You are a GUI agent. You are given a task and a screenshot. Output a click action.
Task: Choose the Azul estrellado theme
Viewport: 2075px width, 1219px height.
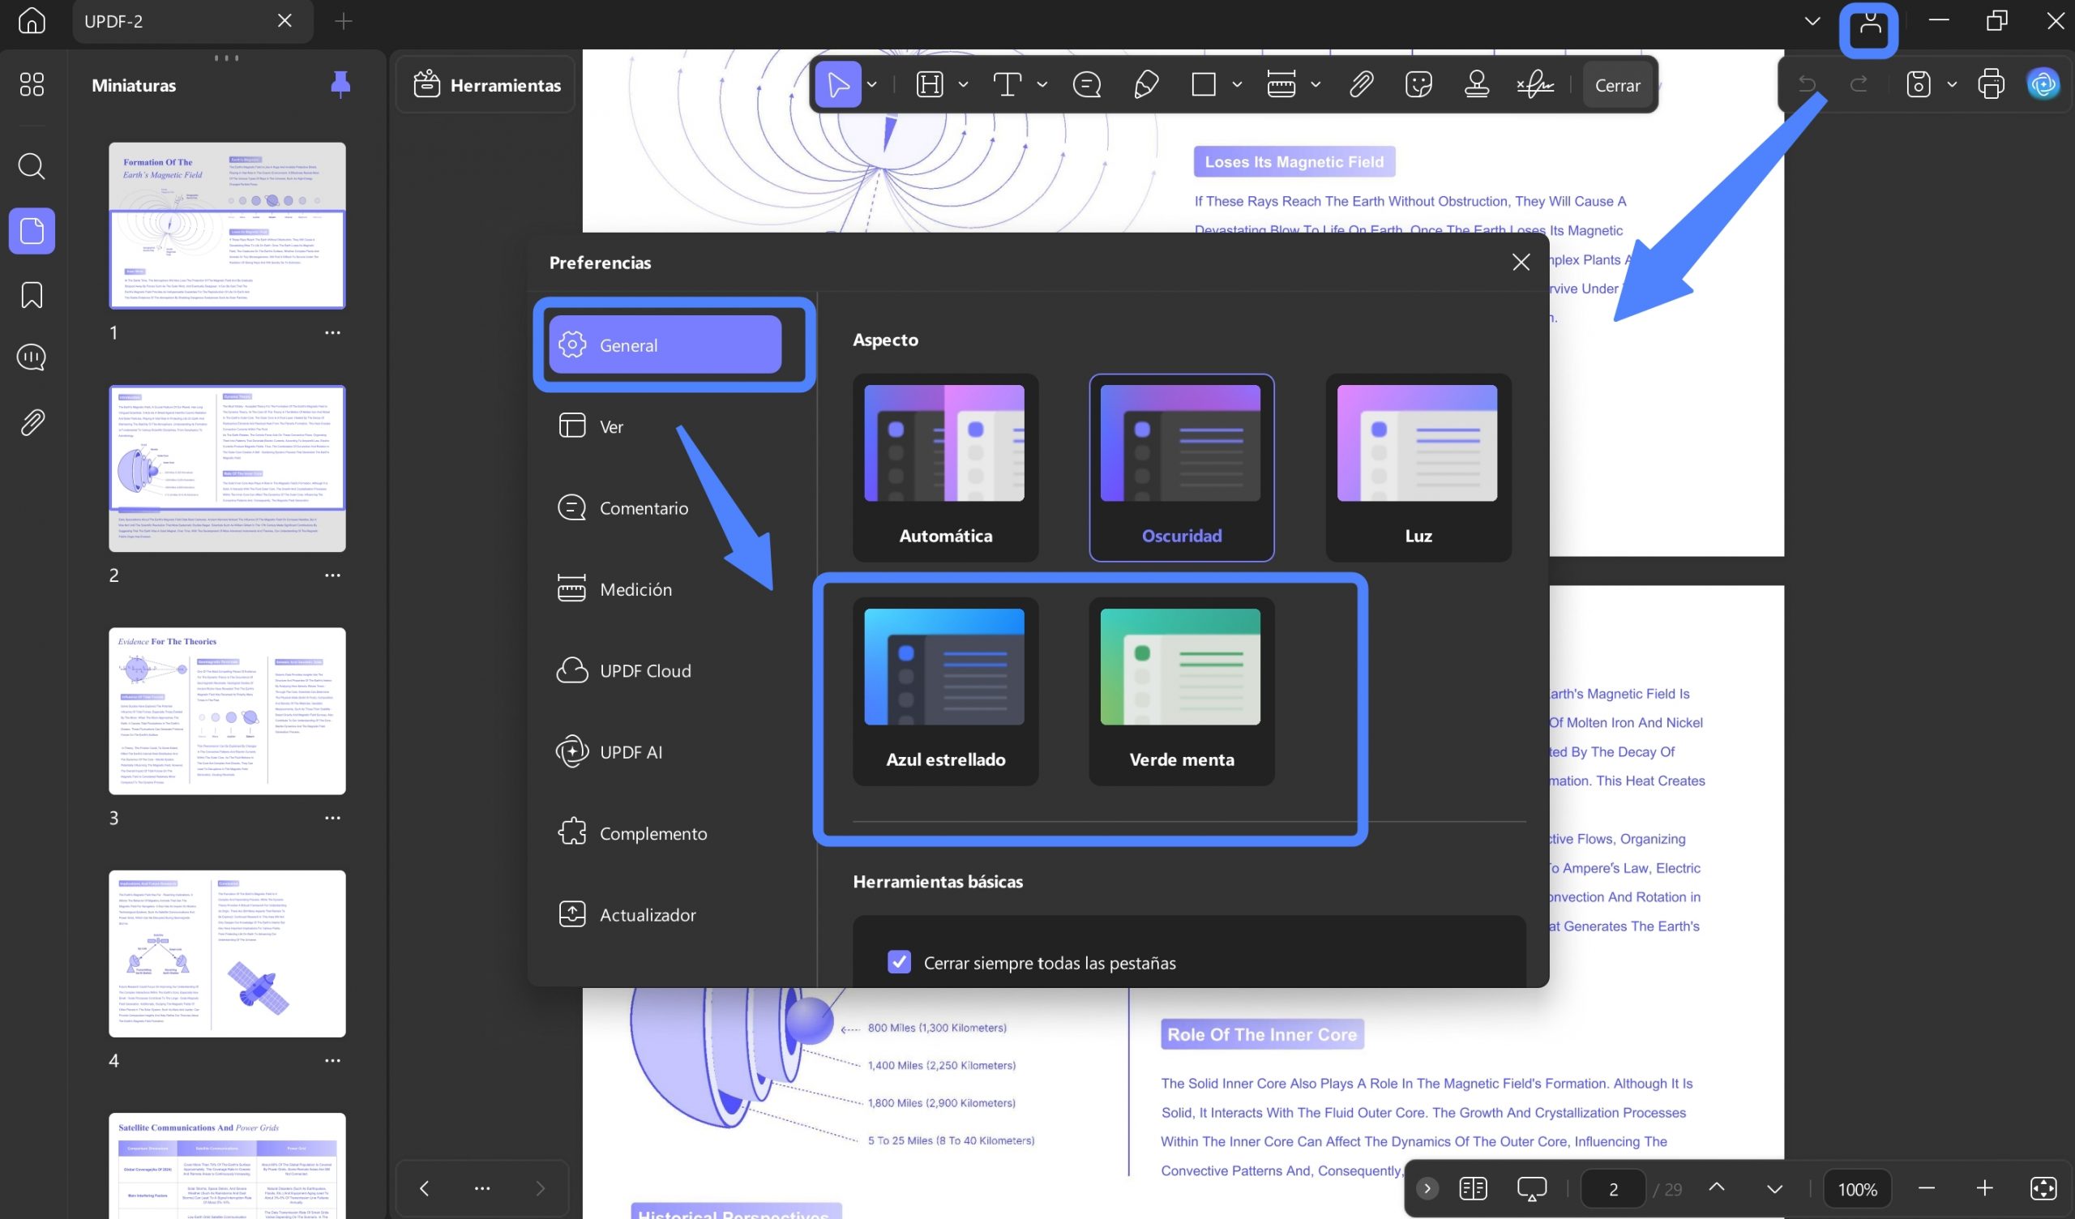point(945,691)
